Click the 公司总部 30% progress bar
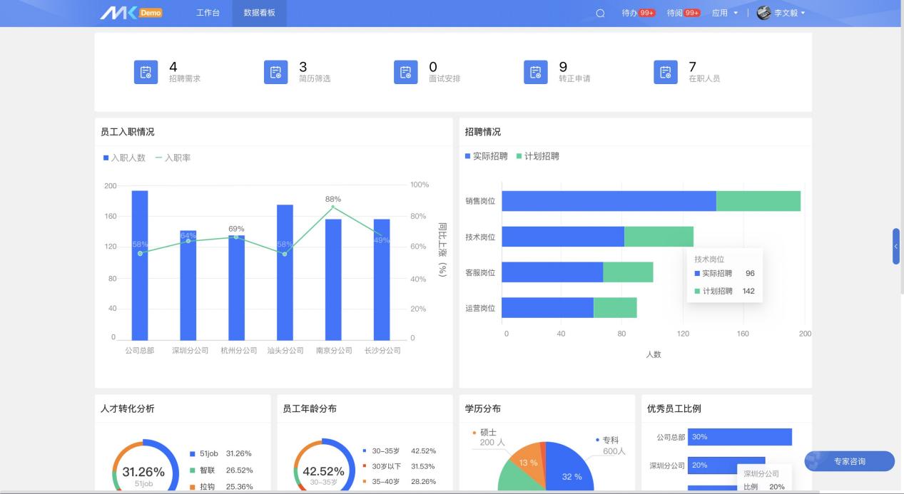The height and width of the screenshot is (494, 904). [x=738, y=436]
